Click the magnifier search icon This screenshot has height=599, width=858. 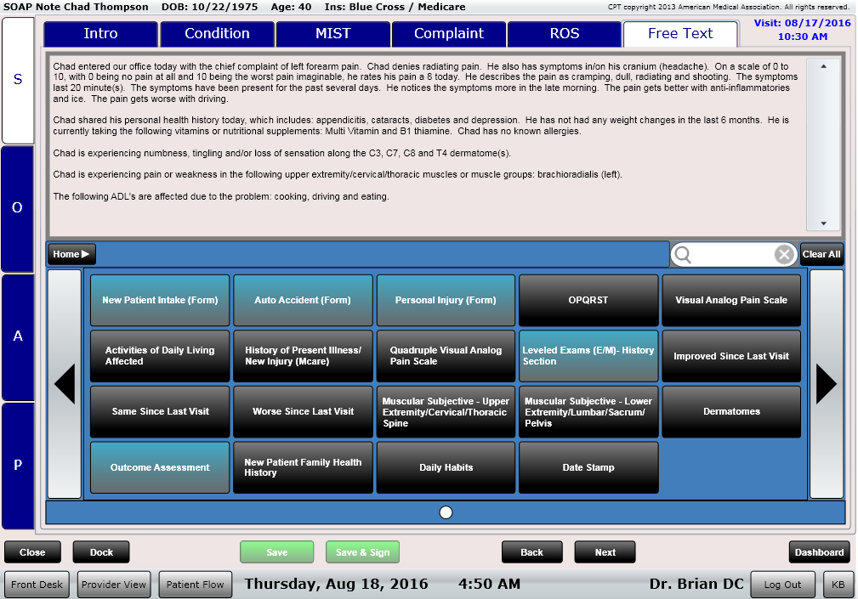[x=683, y=255]
